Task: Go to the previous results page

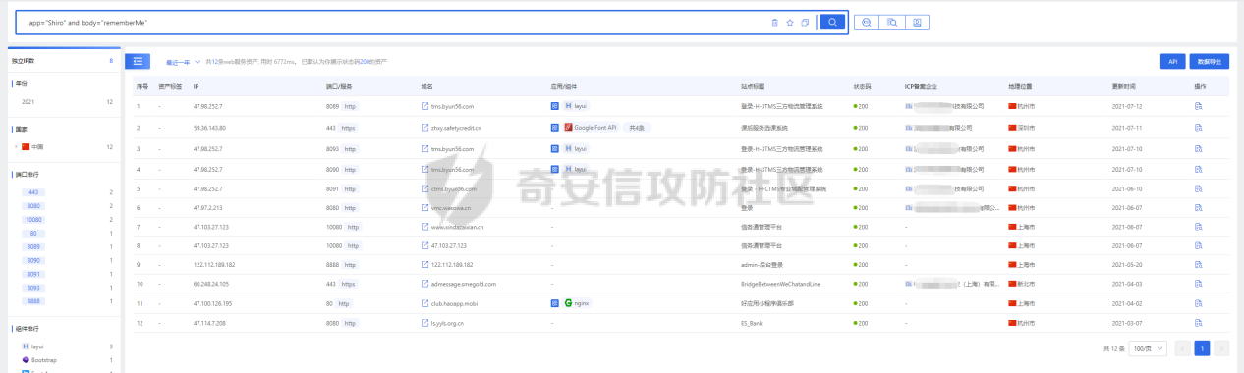Action: pos(1184,348)
